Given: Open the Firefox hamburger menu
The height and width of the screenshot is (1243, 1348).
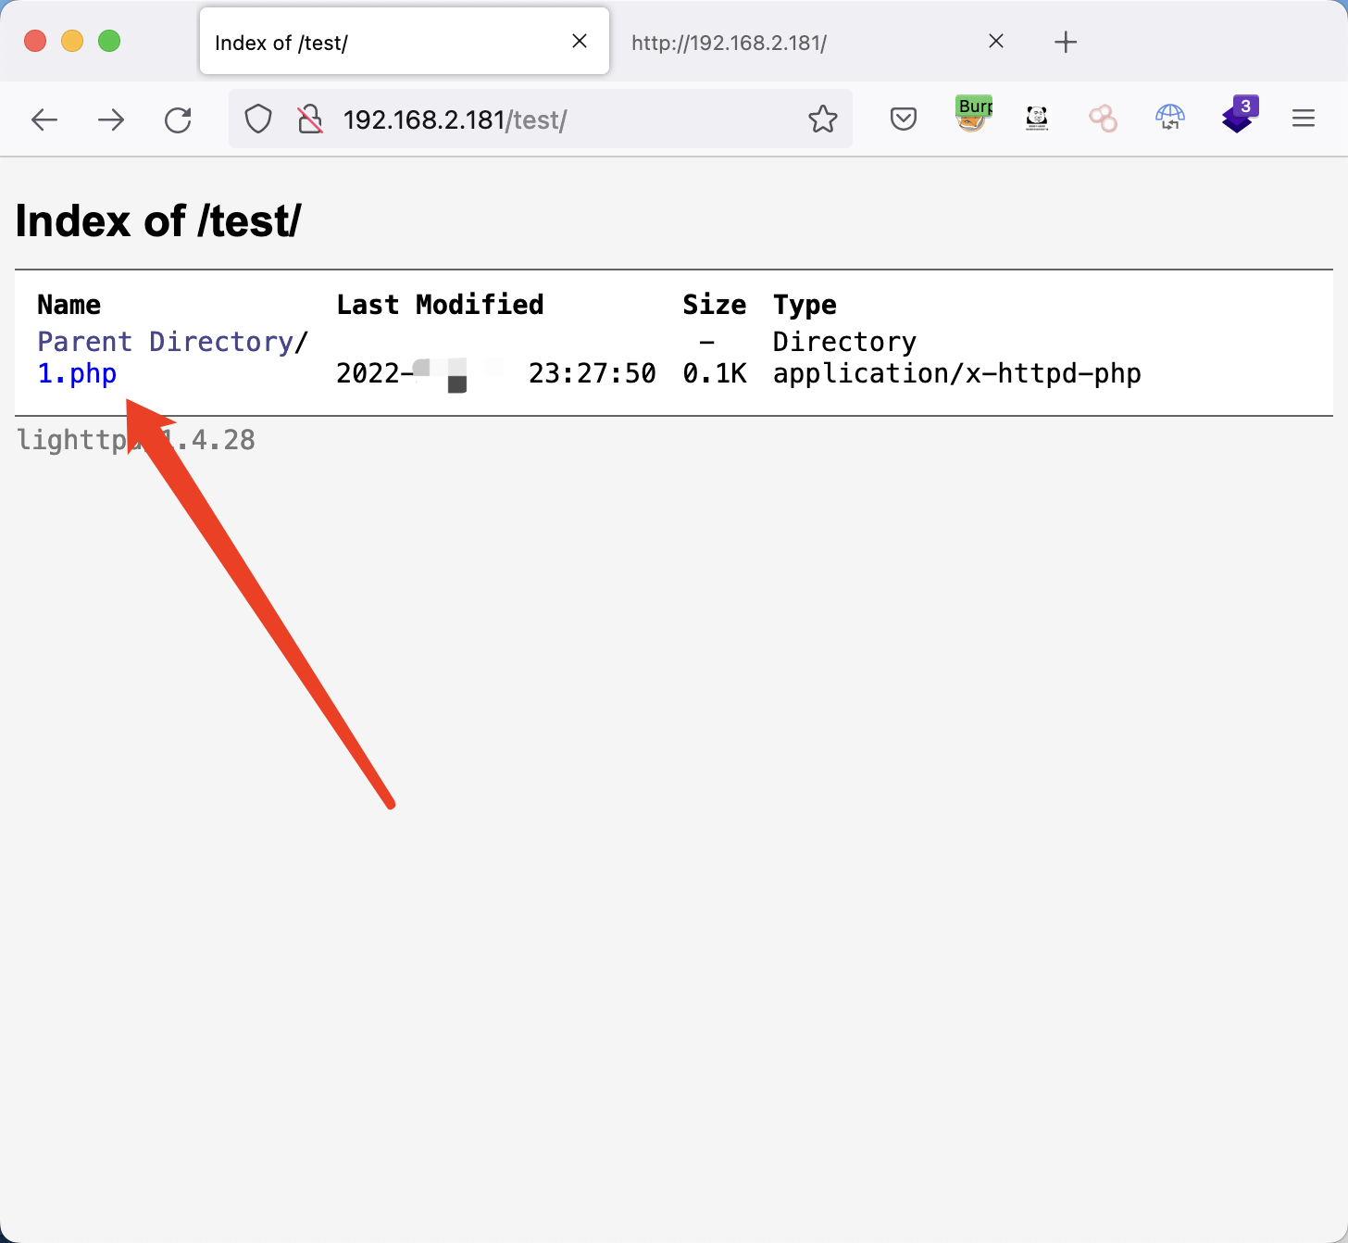Looking at the screenshot, I should 1304,119.
